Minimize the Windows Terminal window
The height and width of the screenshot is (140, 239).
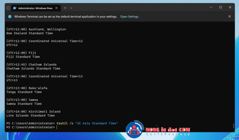pos(211,7)
